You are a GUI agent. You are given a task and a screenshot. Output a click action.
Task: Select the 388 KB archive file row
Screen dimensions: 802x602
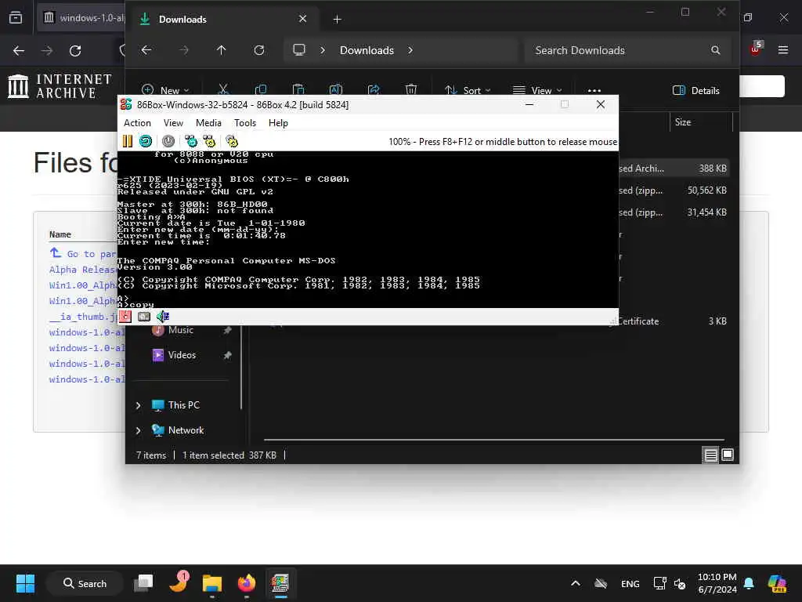point(673,168)
